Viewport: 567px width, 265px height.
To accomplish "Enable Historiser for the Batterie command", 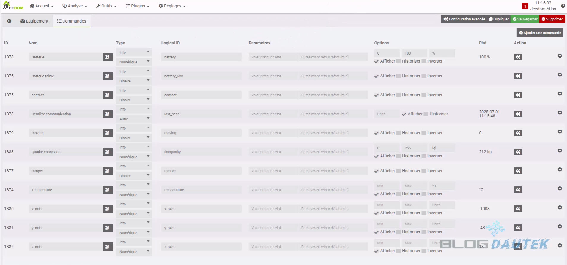I will 399,61.
